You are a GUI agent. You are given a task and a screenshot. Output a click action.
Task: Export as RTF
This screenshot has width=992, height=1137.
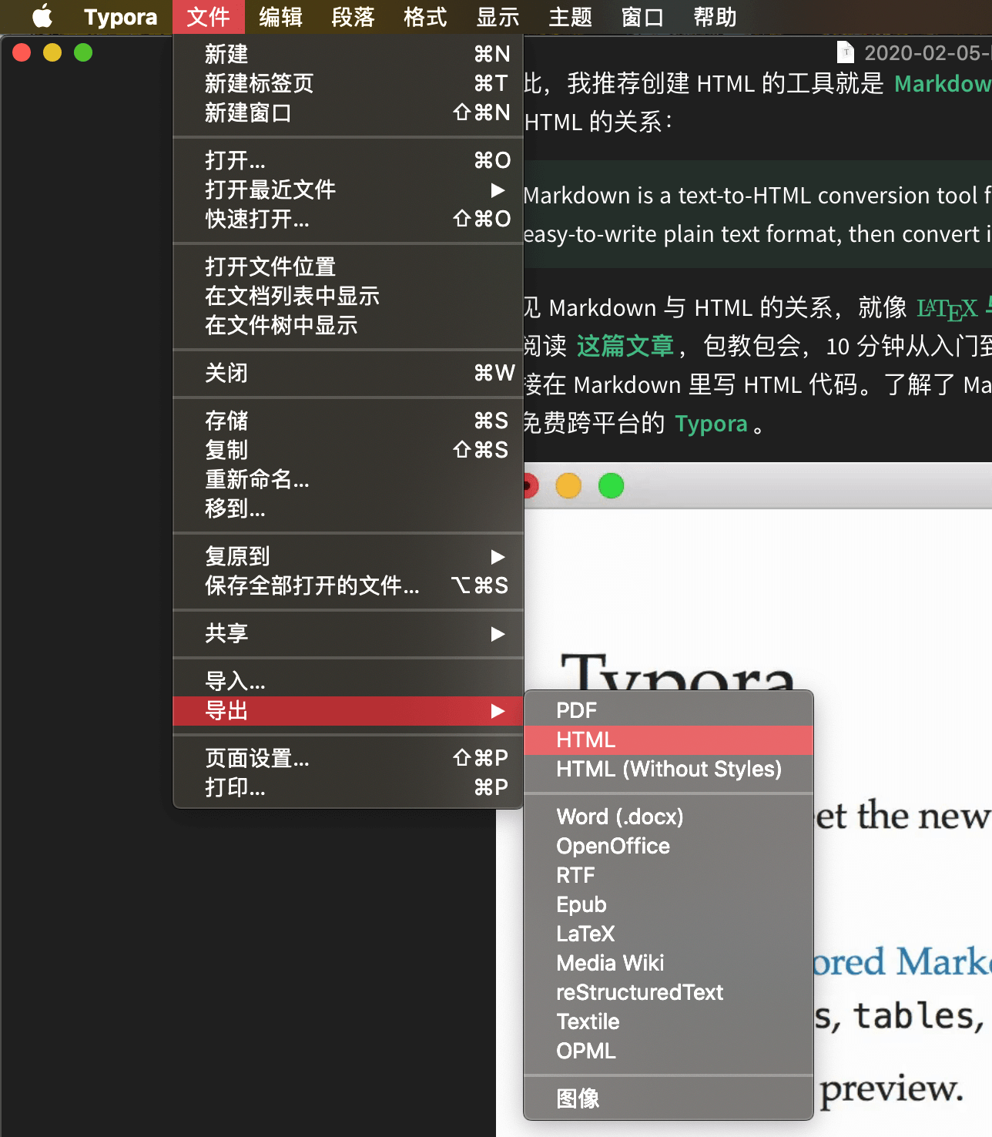pos(669,875)
